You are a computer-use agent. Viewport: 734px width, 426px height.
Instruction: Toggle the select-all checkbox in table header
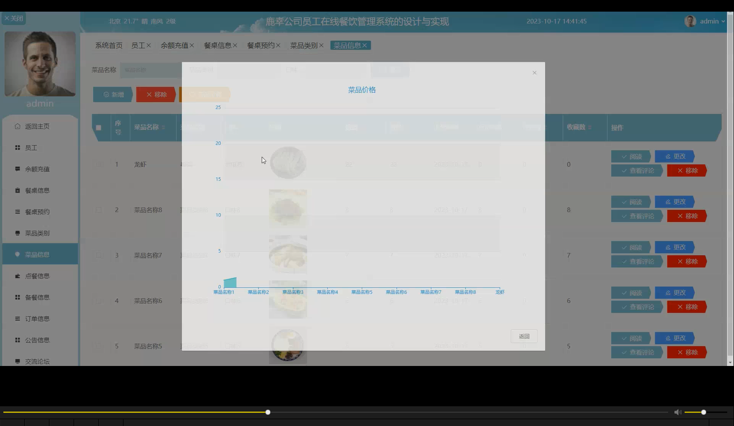(98, 128)
